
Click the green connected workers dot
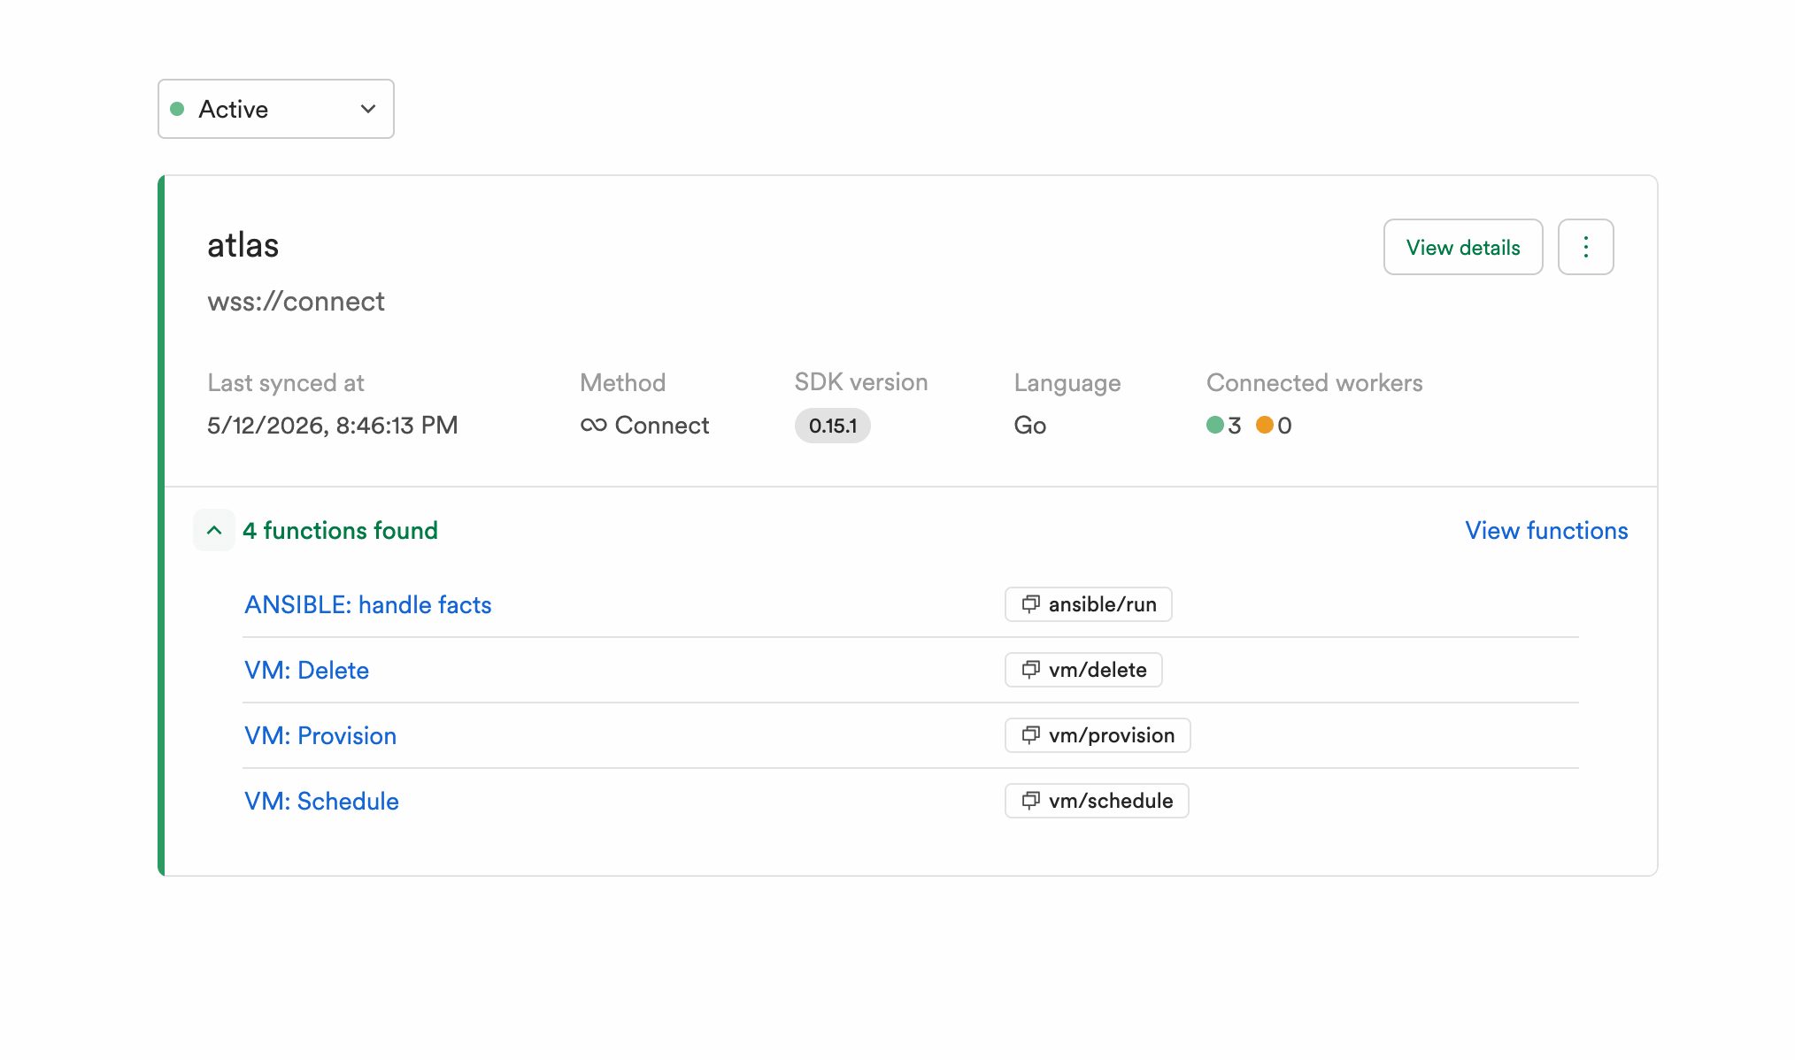click(1214, 425)
